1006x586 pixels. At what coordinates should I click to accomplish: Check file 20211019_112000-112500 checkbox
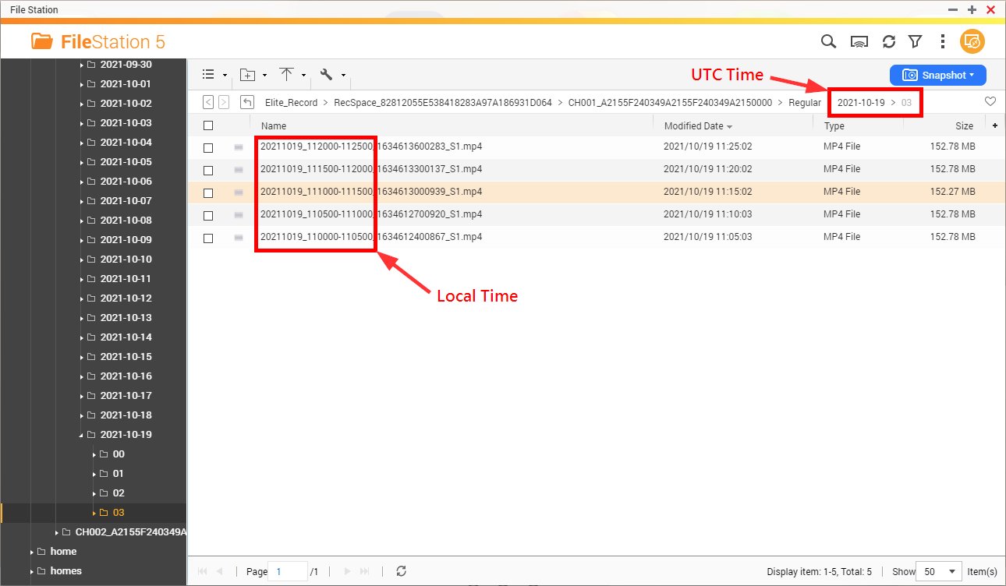point(208,147)
